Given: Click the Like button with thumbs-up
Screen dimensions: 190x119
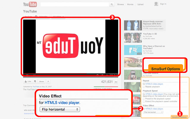Looking at the screenshot, I should point(28,82).
